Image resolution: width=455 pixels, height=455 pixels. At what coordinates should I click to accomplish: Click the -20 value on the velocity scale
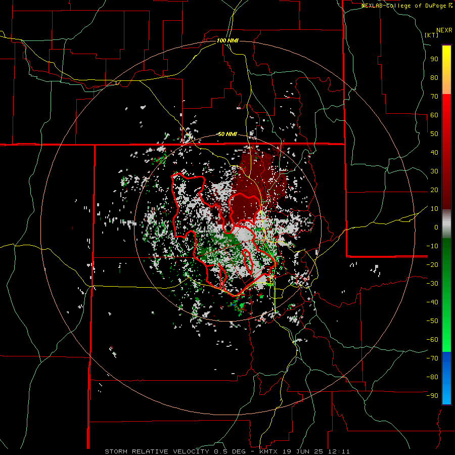coord(432,264)
